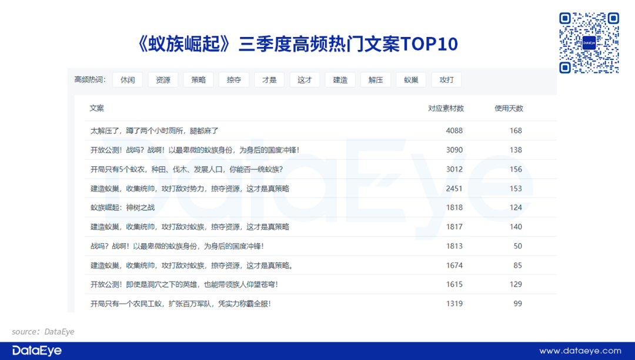Select the 掠夺 keyword tag
The image size is (635, 360).
(x=234, y=80)
